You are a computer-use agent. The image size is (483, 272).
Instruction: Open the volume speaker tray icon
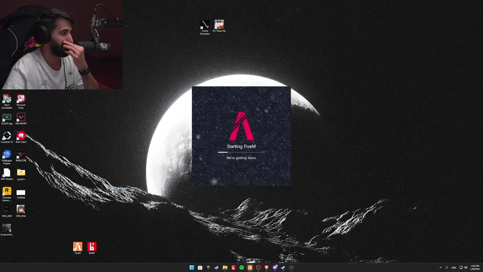[465, 267]
